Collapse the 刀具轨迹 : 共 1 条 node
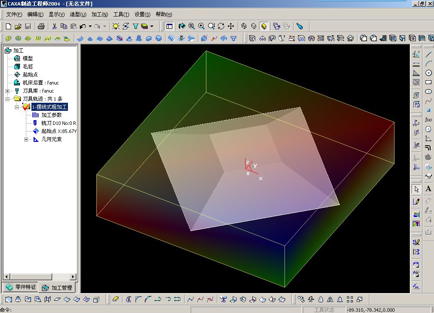434x313 pixels. 8,99
